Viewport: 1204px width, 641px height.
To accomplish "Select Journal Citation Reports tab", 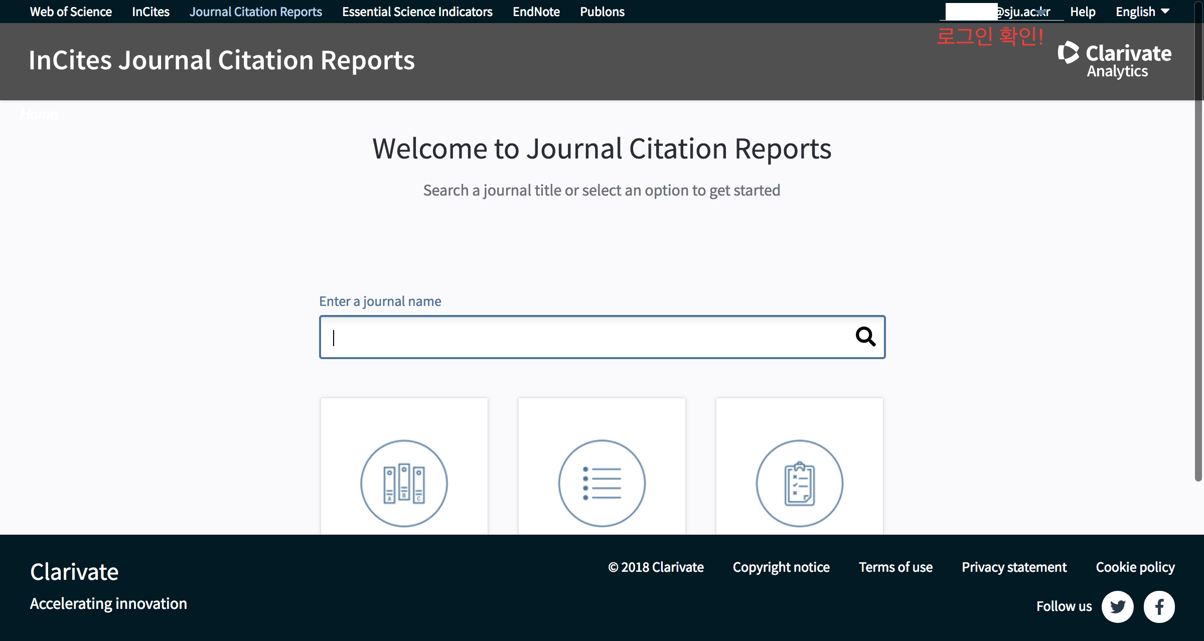I will coord(255,12).
